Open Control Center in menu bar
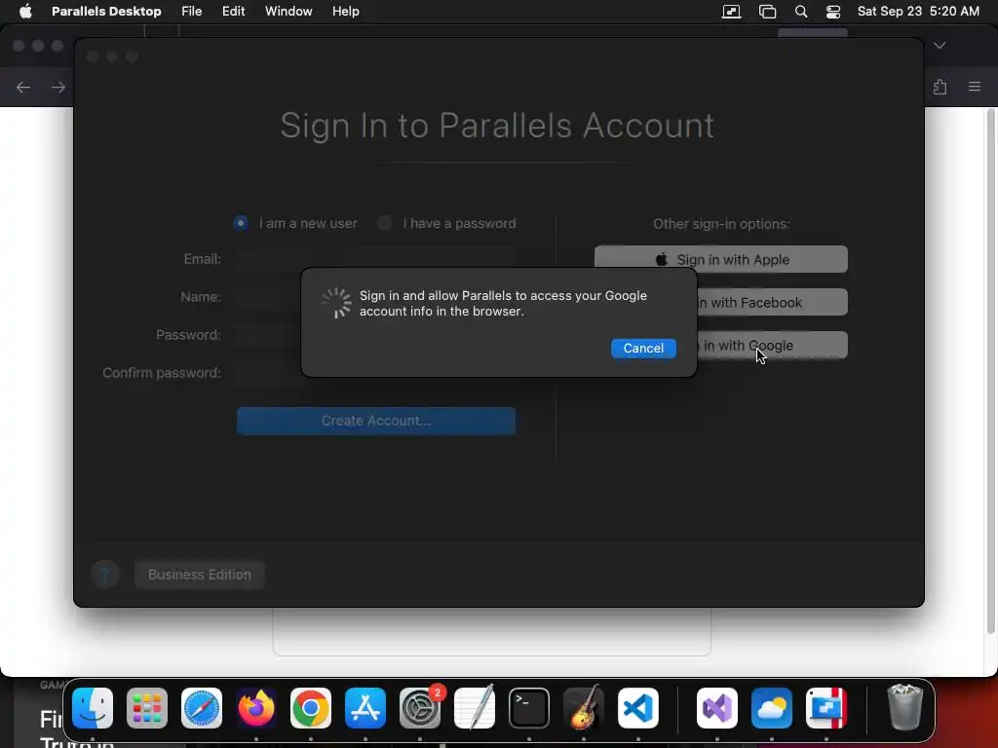The width and height of the screenshot is (998, 748). pyautogui.click(x=833, y=12)
